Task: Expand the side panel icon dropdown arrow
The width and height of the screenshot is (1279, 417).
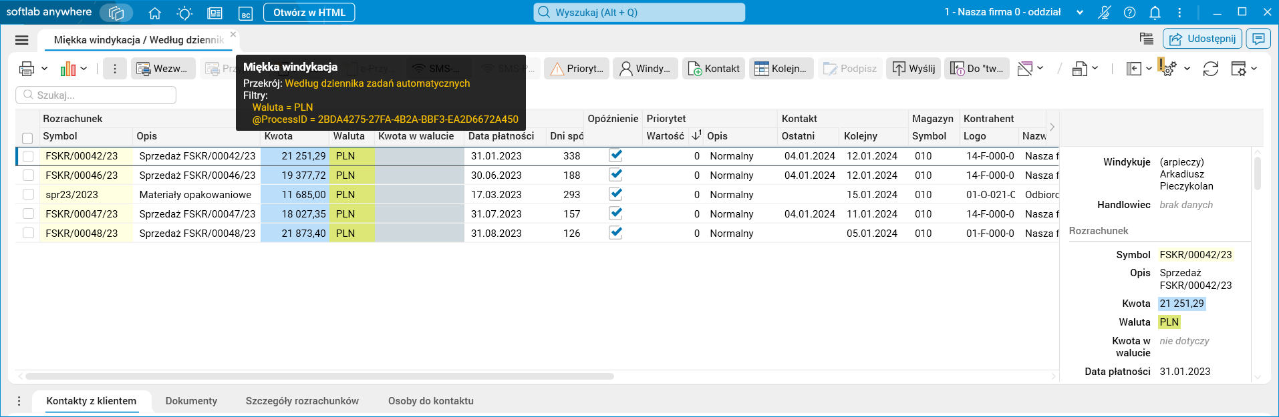Action: [x=1149, y=68]
